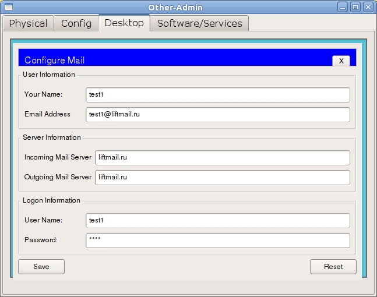Viewport: 377px width, 297px height.
Task: Click the blue Configure Mail header
Action: tap(175, 59)
